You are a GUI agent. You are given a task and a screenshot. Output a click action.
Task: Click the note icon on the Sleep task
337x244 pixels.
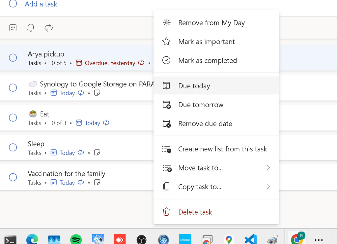coord(97,153)
